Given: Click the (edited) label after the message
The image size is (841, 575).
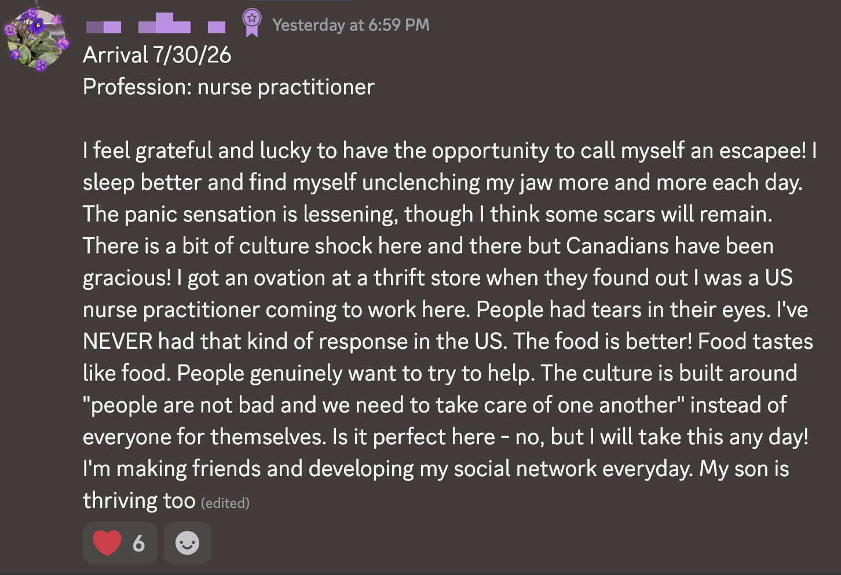Looking at the screenshot, I should pos(225,503).
